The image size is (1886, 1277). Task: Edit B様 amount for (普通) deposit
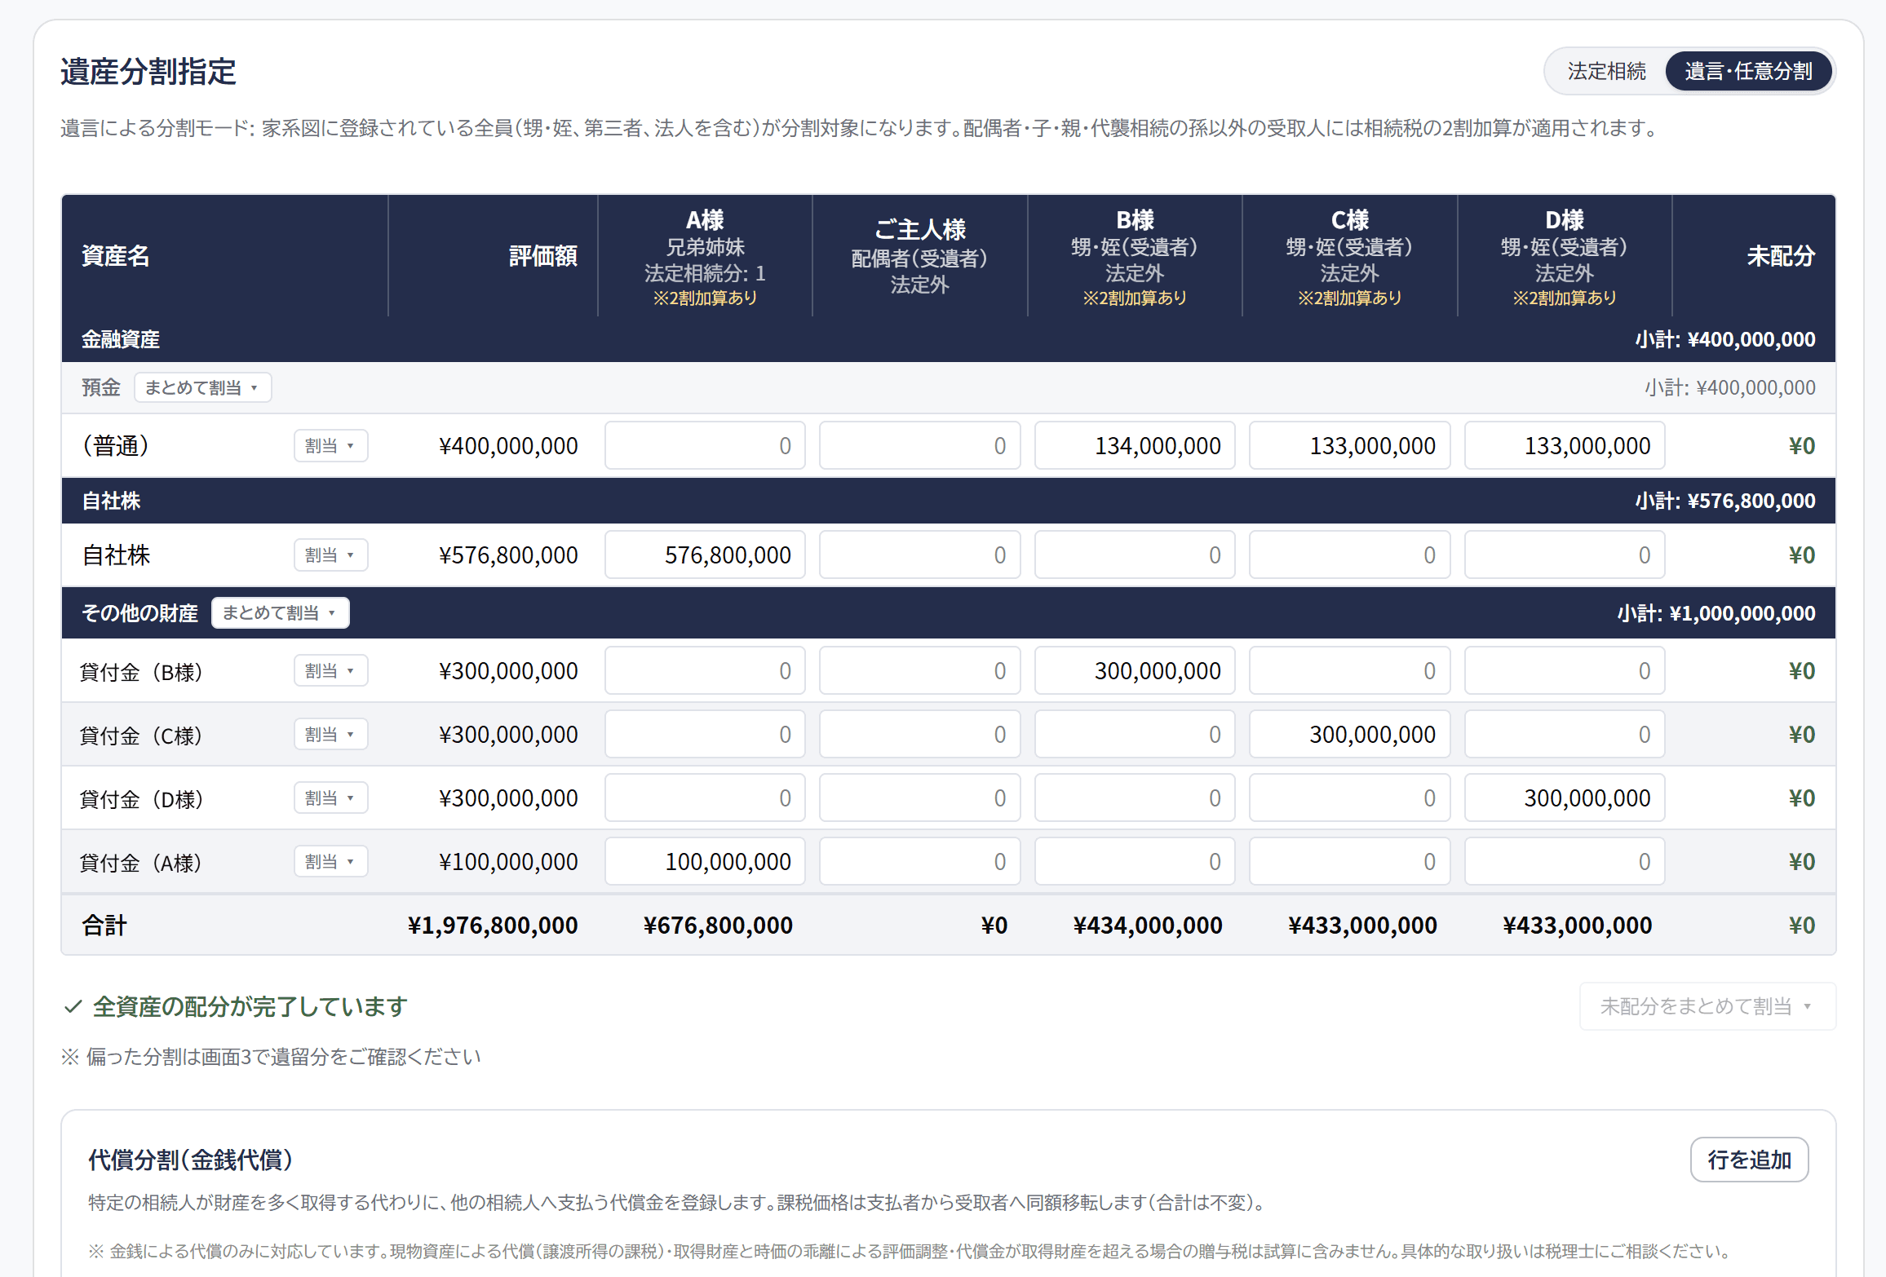pos(1135,446)
